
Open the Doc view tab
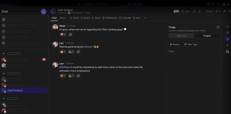[137, 18]
